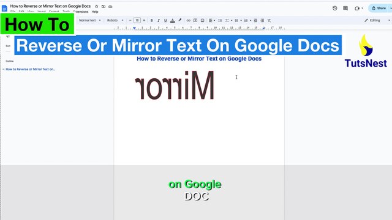Decrease font size with minus button
The height and width of the screenshot is (220, 392).
[x=130, y=20]
